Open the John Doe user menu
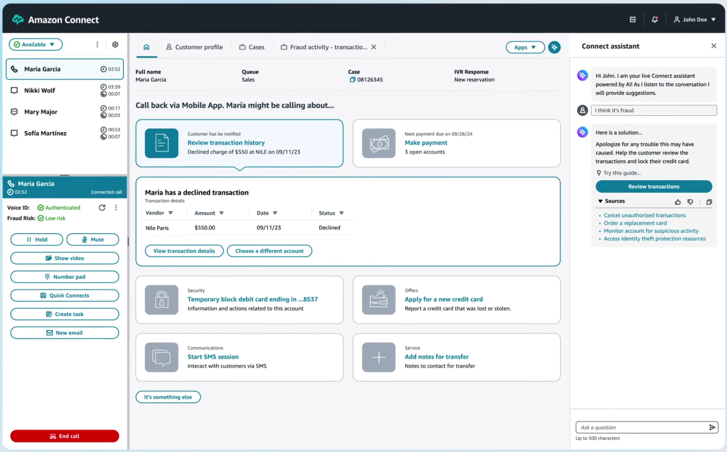 coord(695,19)
